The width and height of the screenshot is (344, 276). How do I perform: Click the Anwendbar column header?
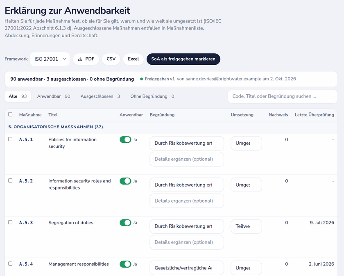(x=131, y=115)
